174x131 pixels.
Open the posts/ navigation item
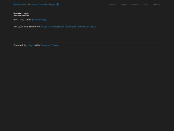tap(113, 5)
